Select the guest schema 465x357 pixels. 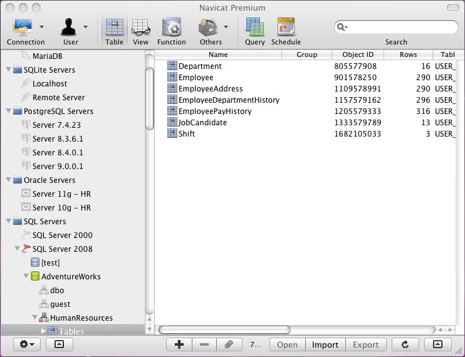[x=60, y=304]
